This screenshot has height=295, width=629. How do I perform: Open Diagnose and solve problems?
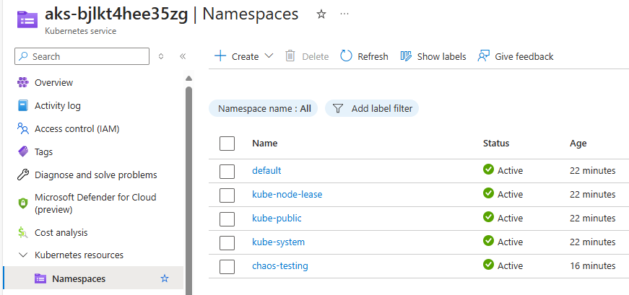[96, 175]
